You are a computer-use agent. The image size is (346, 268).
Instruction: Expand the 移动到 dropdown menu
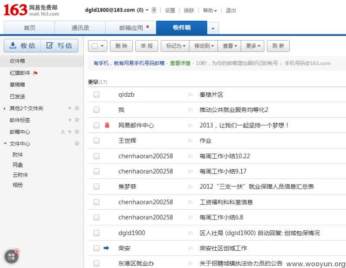click(203, 46)
